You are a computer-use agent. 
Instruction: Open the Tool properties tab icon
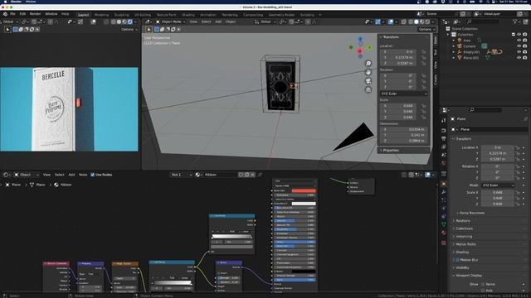(444, 121)
